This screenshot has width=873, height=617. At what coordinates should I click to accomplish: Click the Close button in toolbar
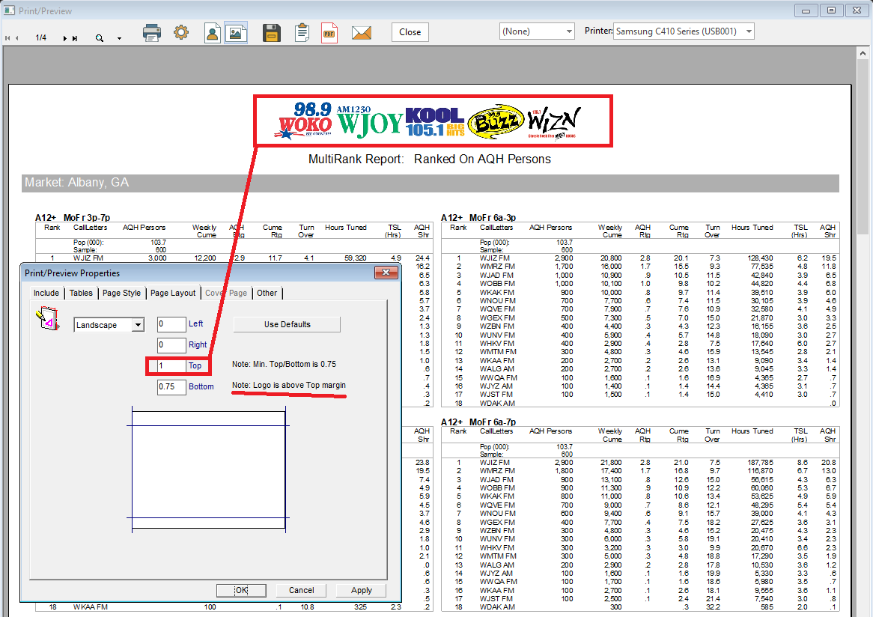410,32
